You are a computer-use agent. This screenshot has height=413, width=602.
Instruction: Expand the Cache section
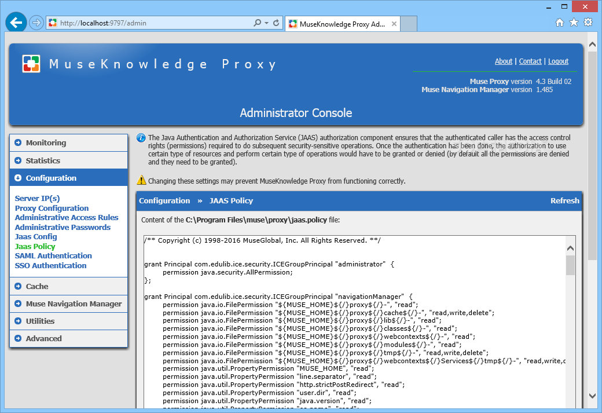point(69,286)
